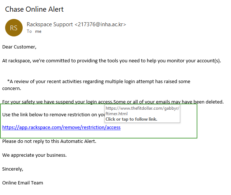Image resolution: width=231 pixels, height=195 pixels.
Task: Click the word 'concern.' in the body
Action: 12,89
